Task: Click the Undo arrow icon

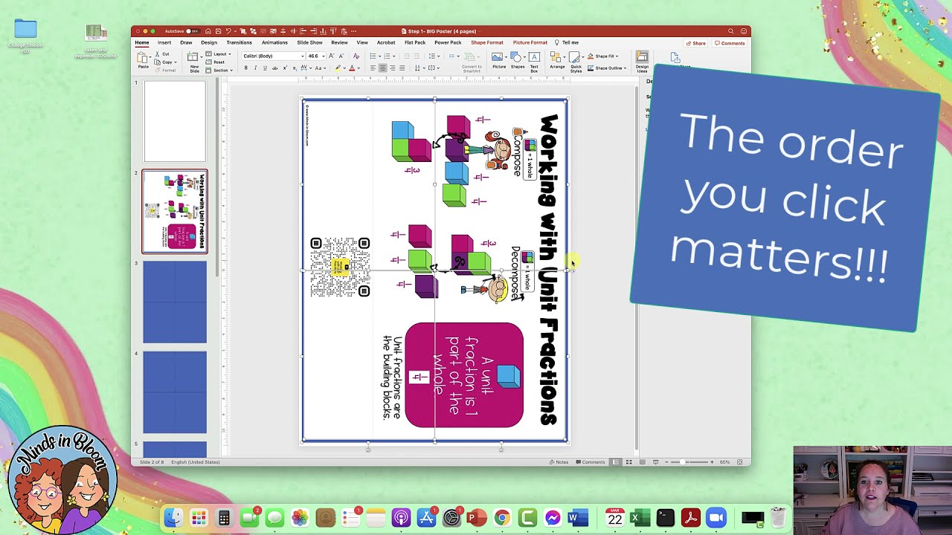Action: [228, 31]
